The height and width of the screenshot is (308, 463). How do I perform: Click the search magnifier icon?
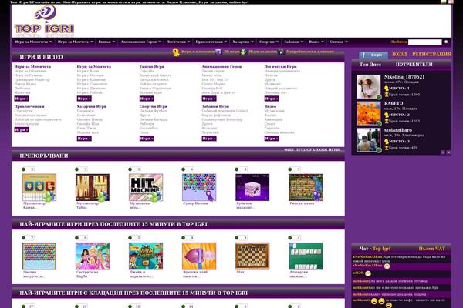coord(446,42)
